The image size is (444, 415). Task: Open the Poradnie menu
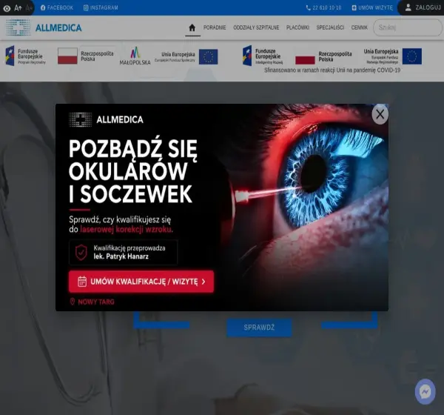[x=215, y=27]
